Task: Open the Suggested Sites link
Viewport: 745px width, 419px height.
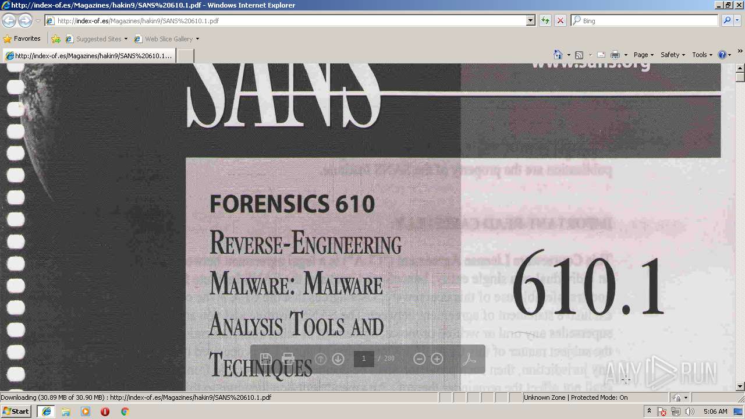Action: pyautogui.click(x=96, y=39)
